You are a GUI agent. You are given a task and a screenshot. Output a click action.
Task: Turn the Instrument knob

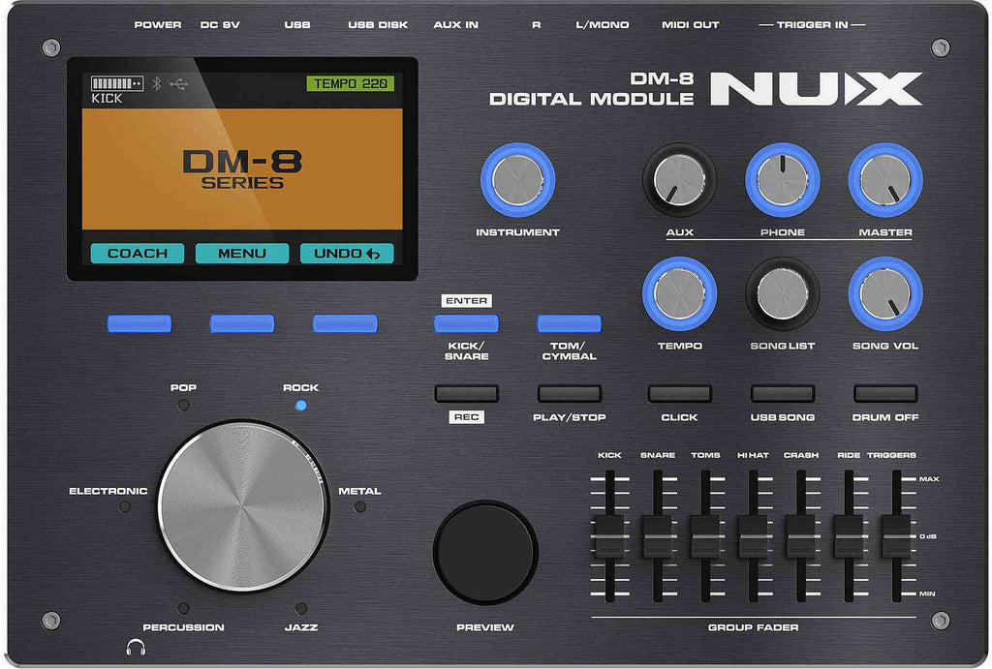(x=517, y=180)
